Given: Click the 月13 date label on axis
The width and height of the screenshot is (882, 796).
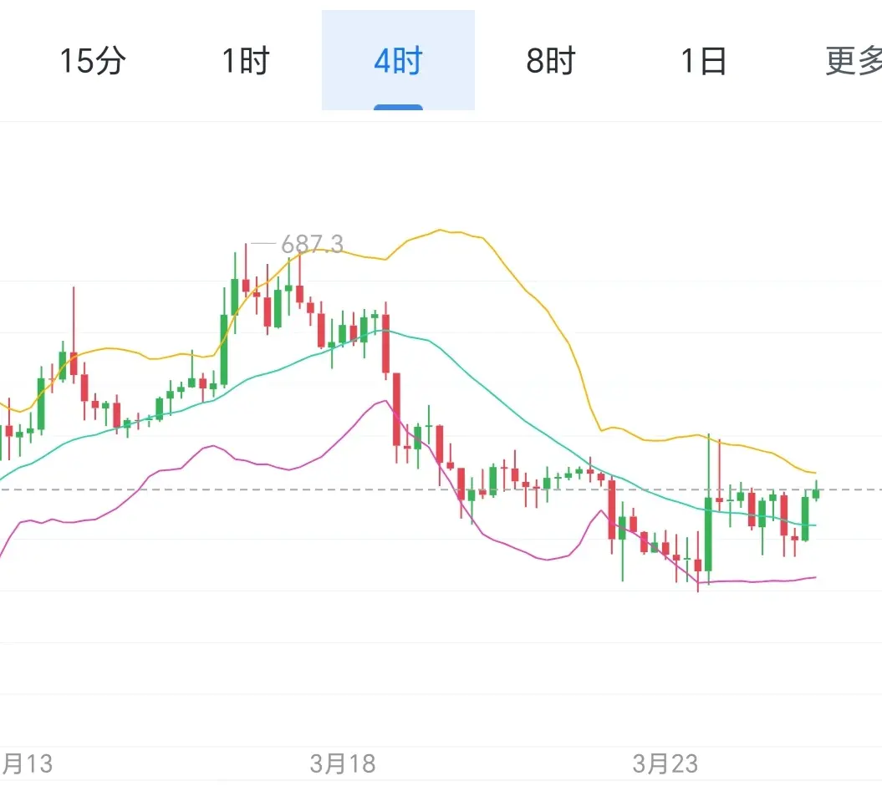Looking at the screenshot, I should (27, 763).
